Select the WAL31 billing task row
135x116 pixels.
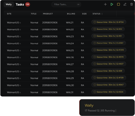tap(69, 92)
